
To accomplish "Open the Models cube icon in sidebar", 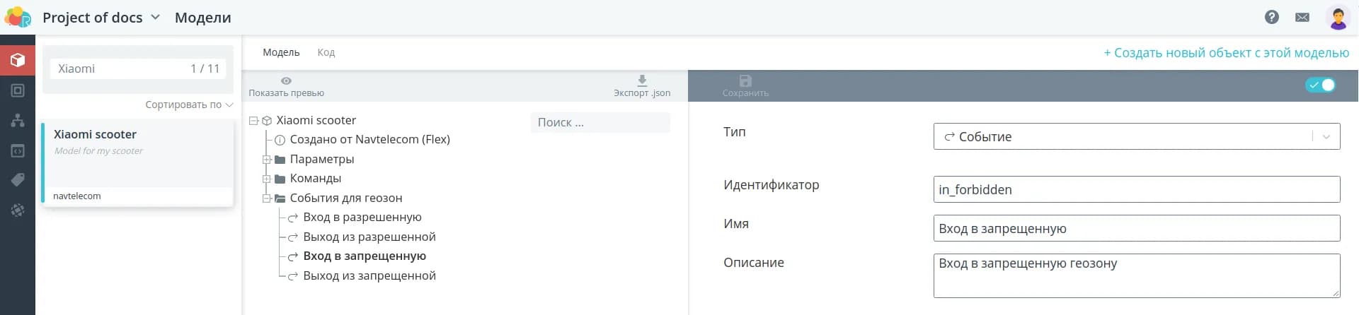I will click(x=18, y=60).
